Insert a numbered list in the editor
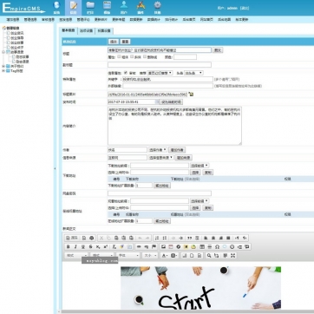Image resolution: width=314 pixels, height=314 pixels. pos(157,238)
